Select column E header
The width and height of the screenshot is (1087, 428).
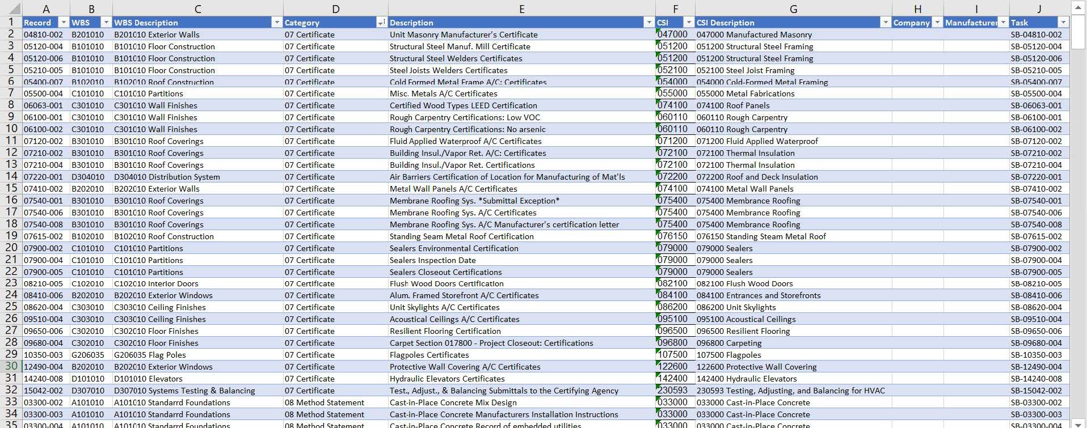tap(521, 9)
